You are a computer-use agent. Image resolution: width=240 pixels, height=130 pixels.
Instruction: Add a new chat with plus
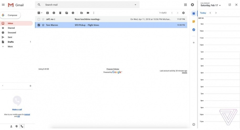point(30,86)
